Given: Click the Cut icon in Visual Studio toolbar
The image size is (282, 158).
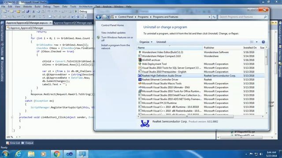Looking at the screenshot, I should pos(33,11).
